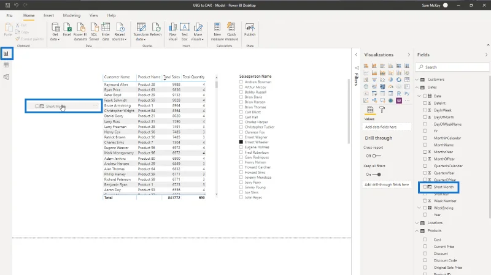Click Sam McKay account name
491x275 pixels.
[431, 6]
